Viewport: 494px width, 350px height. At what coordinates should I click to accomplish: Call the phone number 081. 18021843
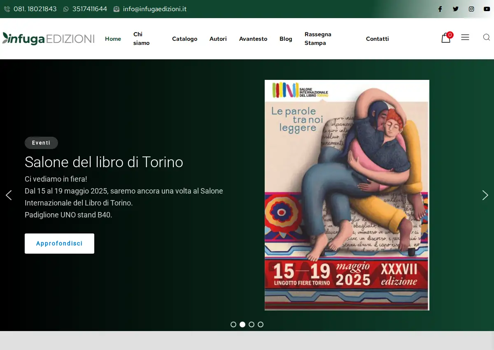tap(30, 9)
